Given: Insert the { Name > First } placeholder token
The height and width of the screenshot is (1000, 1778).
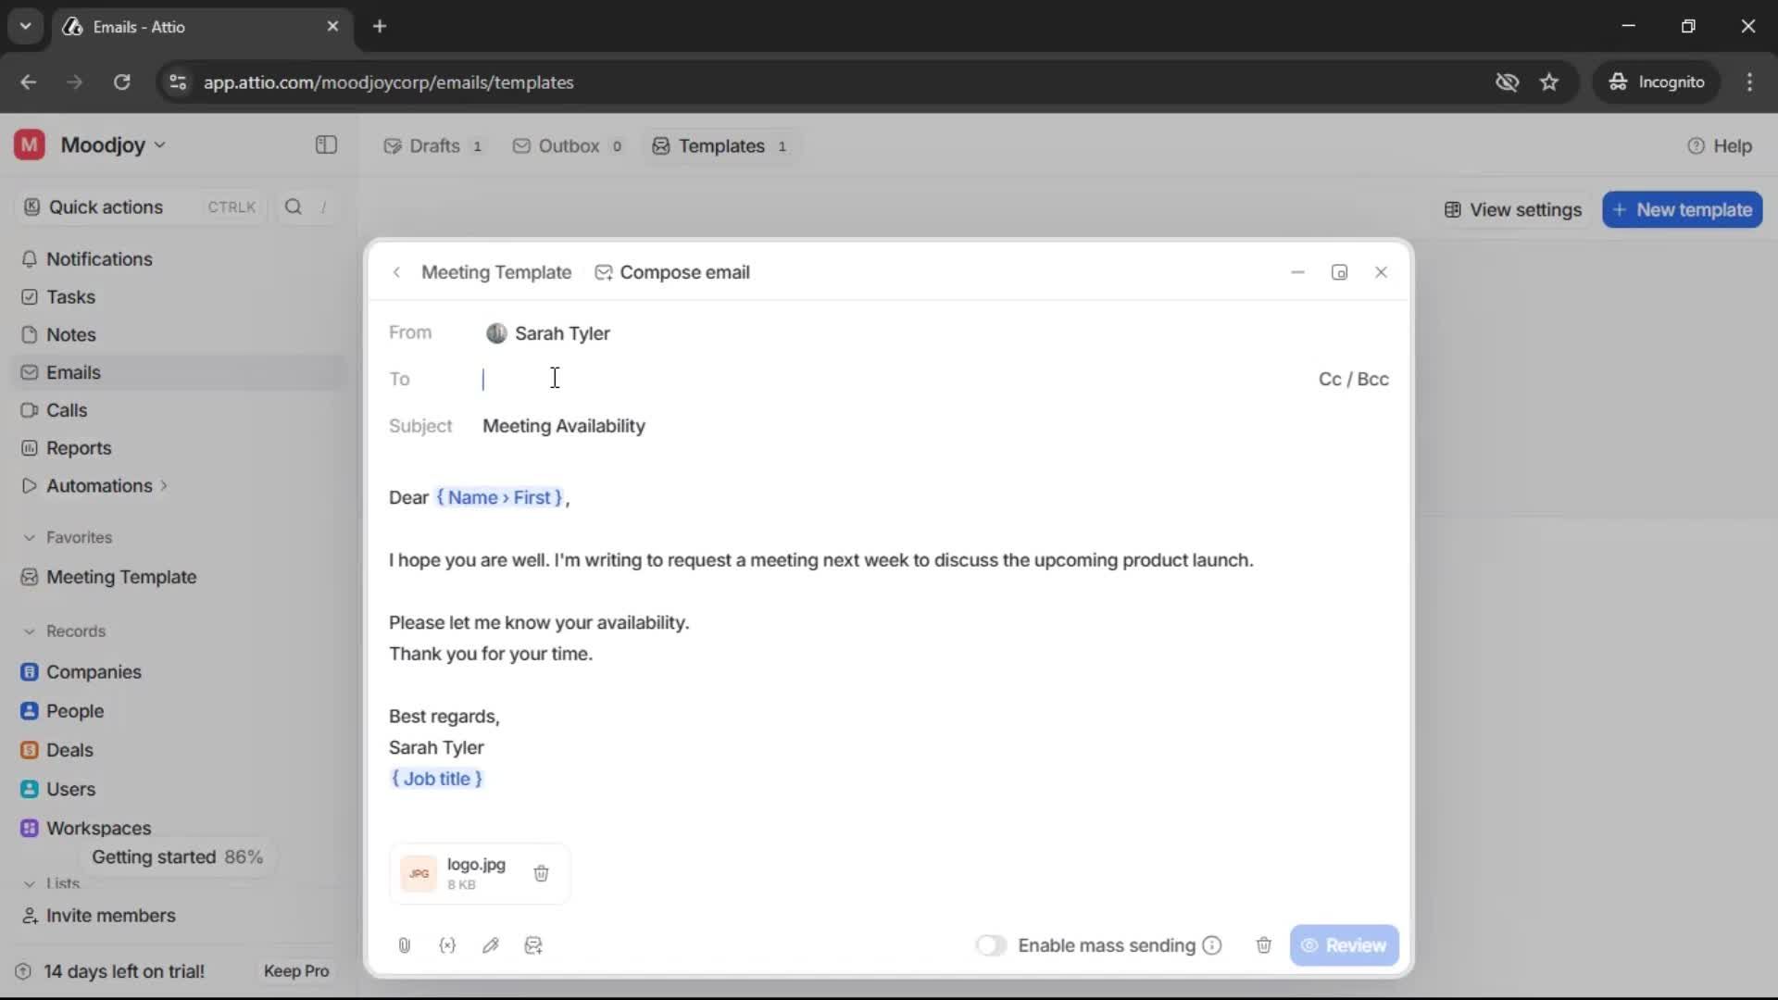Looking at the screenshot, I should [501, 497].
